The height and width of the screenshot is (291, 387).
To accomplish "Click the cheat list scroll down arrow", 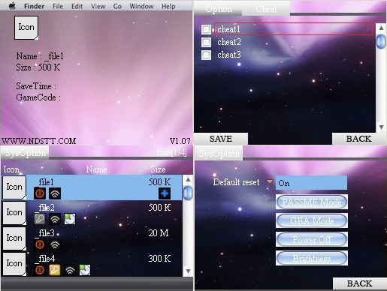I will (x=381, y=127).
